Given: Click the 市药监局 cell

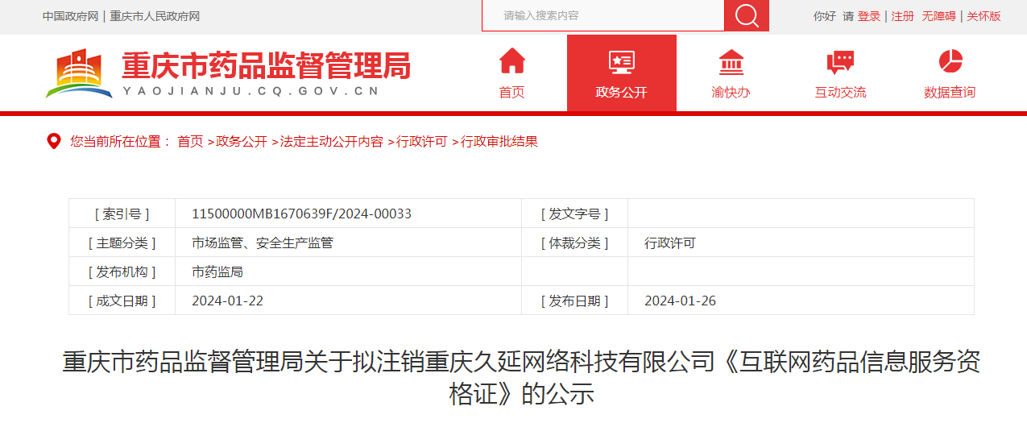Looking at the screenshot, I should click(217, 272).
